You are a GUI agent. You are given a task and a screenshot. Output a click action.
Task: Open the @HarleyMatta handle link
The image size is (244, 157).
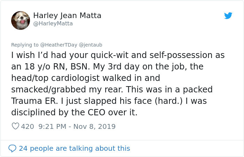[53, 24]
